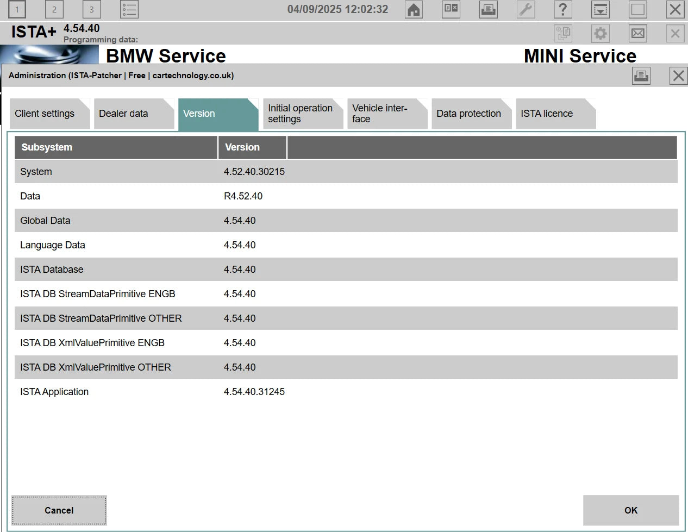Screen dimensions: 688x532
Task: Click the Cancel button
Action: [59, 510]
